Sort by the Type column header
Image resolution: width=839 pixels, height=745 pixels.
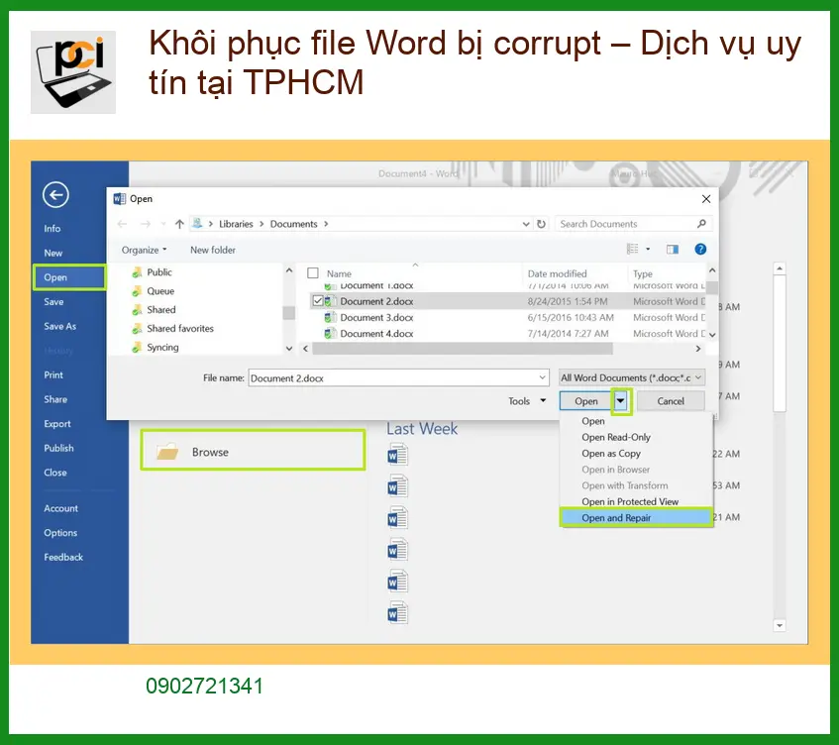pyautogui.click(x=642, y=273)
